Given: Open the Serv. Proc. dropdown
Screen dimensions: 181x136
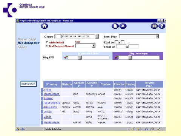Looking at the screenshot, I should click(x=157, y=36).
